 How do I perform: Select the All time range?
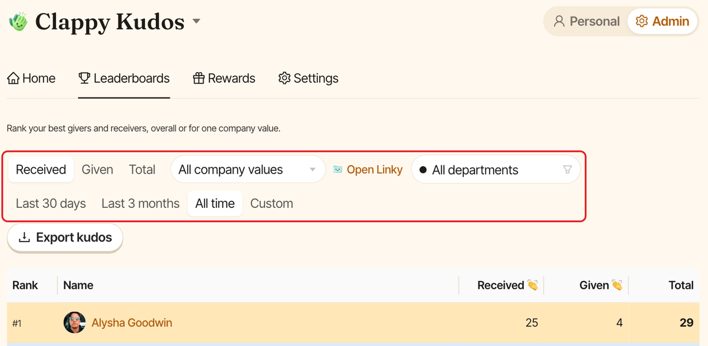coord(215,204)
